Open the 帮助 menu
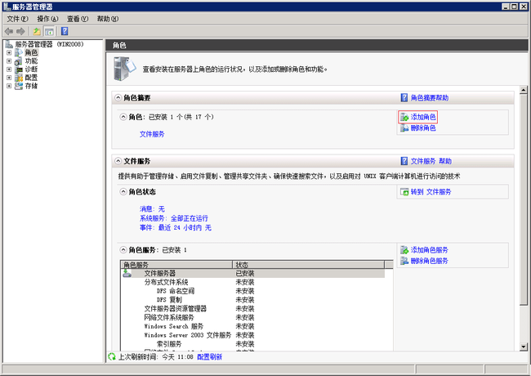The width and height of the screenshot is (531, 376). pyautogui.click(x=108, y=19)
